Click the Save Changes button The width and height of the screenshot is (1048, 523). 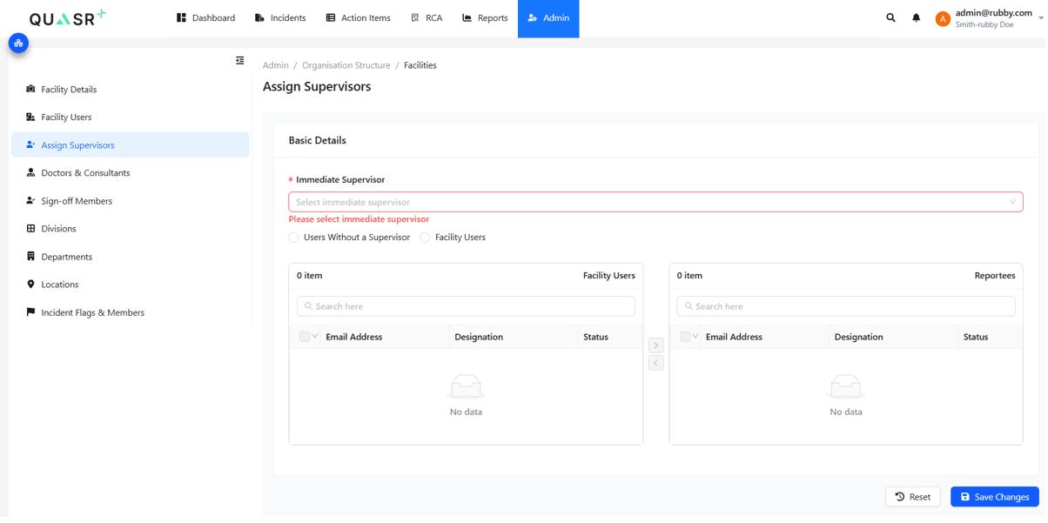click(994, 496)
